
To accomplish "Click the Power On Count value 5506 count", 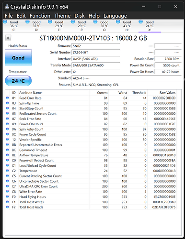I will [x=168, y=65].
